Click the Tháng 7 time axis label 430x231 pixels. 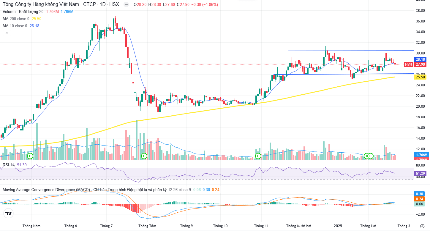[106, 226]
